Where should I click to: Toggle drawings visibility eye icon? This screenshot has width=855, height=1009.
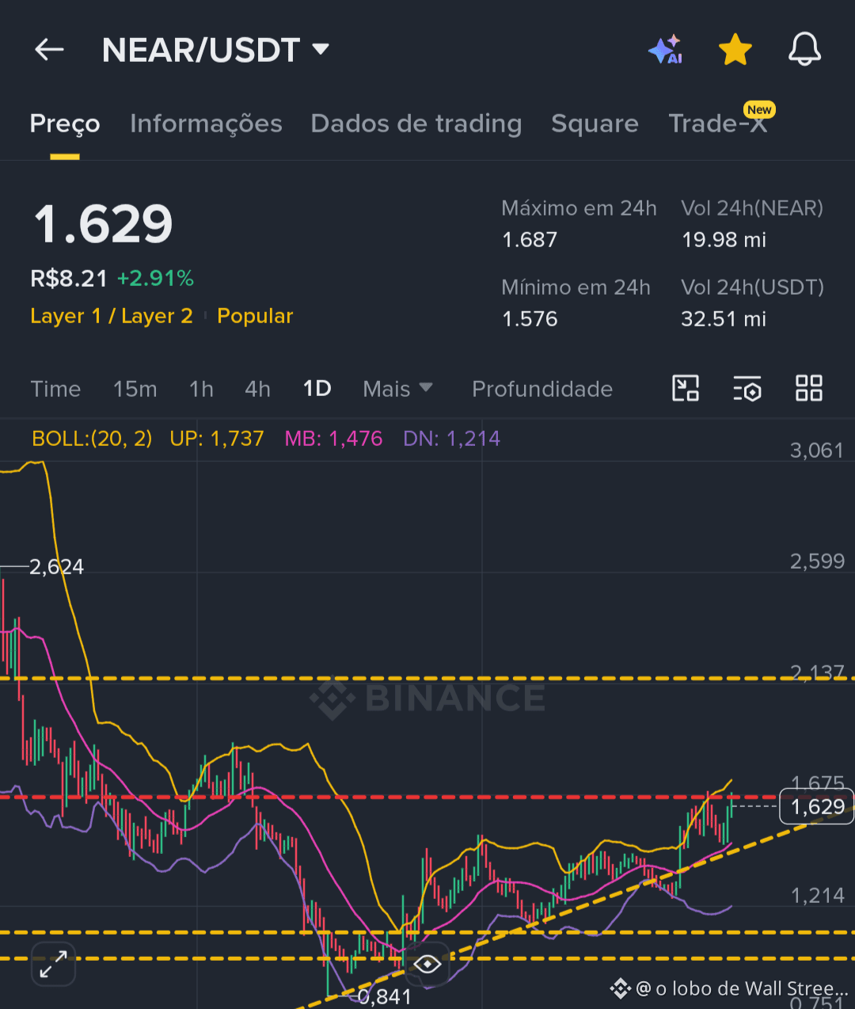coord(427,964)
